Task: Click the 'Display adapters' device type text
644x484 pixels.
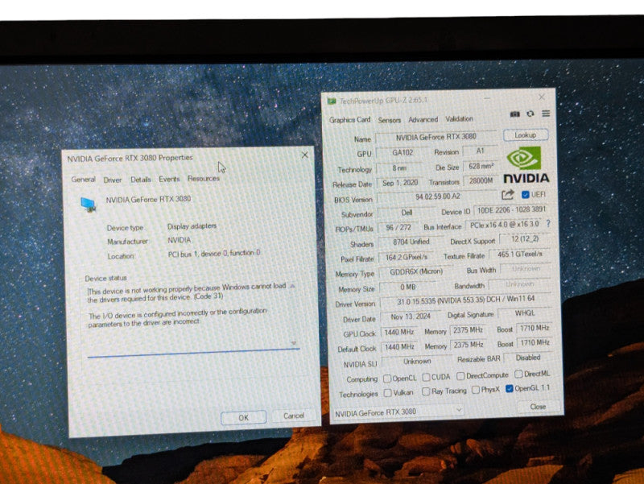Action: (x=192, y=226)
